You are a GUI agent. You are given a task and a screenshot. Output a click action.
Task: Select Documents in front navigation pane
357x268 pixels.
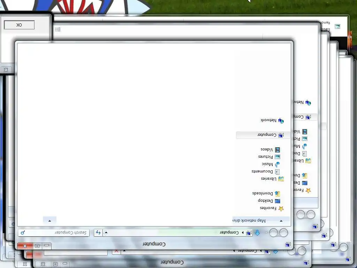point(262,171)
